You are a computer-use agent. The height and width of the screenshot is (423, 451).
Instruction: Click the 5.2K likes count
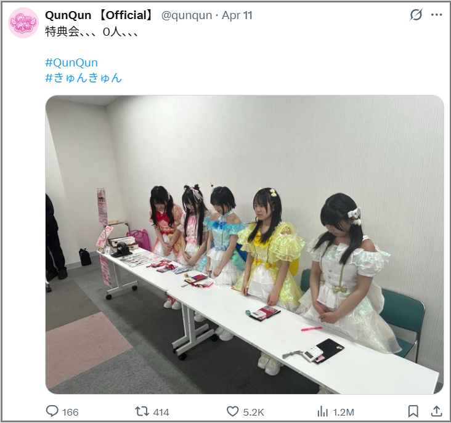click(253, 412)
